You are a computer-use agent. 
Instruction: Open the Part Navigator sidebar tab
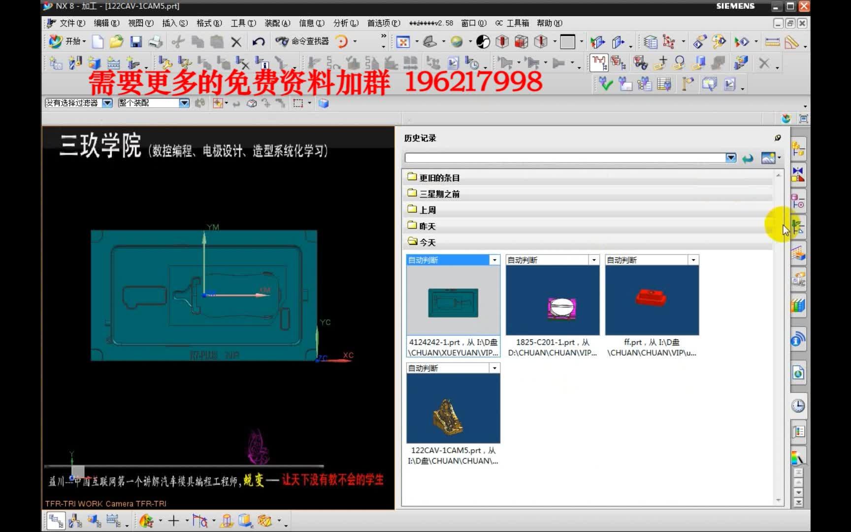tap(798, 201)
